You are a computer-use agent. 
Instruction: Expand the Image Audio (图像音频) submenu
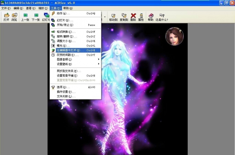click(x=76, y=59)
